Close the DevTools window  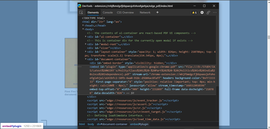[x=214, y=6]
